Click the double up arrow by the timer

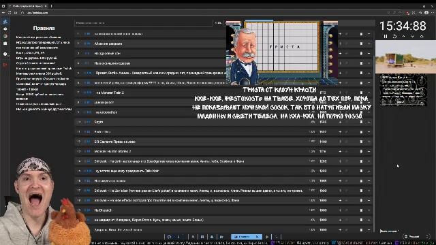pyautogui.click(x=422, y=36)
